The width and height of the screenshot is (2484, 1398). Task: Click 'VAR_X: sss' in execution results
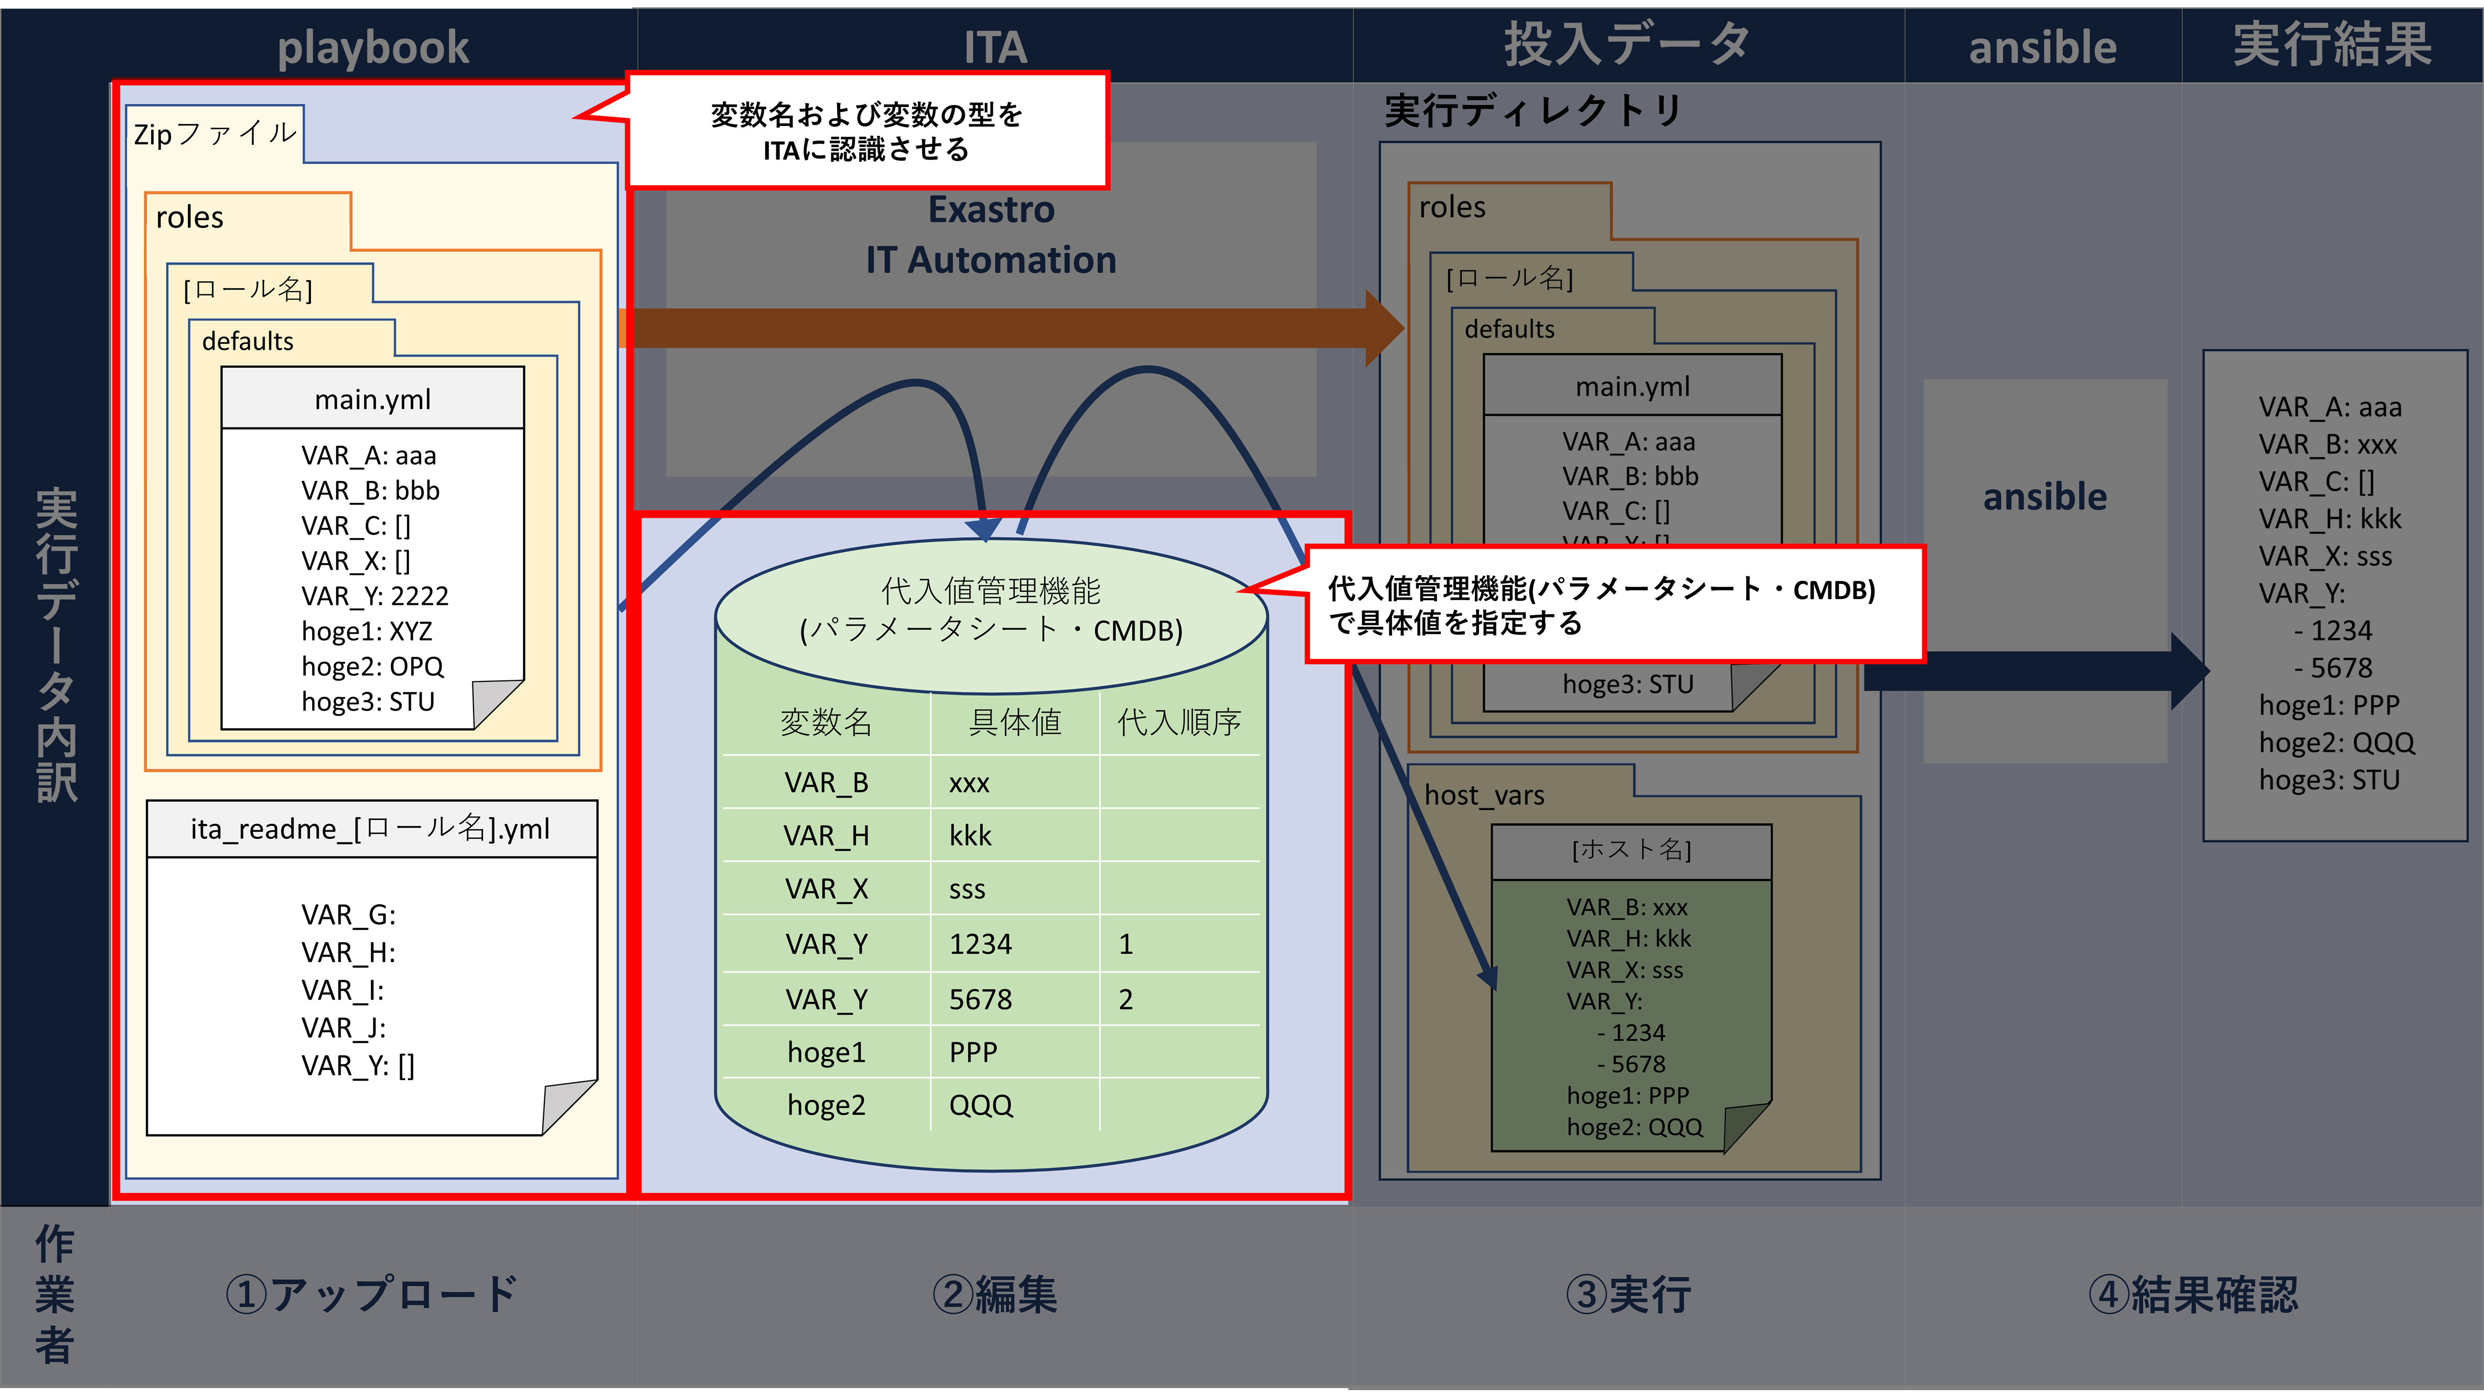click(x=2325, y=556)
